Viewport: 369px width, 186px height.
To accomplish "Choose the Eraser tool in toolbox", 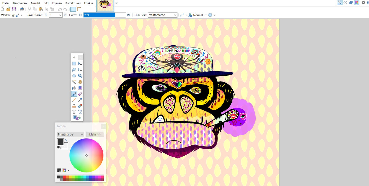I will pos(80,94).
